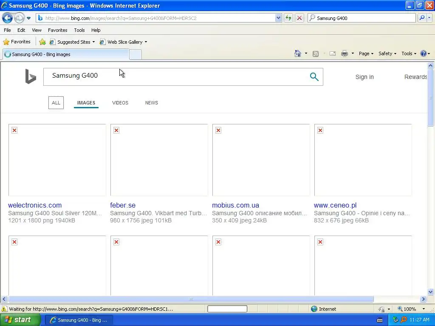
Task: Click the Print icon
Action: pos(344,53)
